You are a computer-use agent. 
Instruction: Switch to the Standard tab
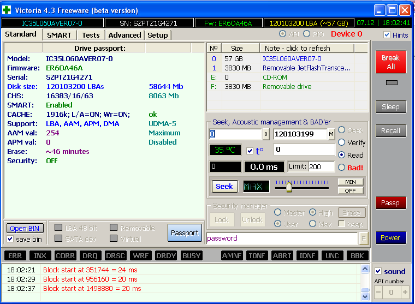point(21,34)
